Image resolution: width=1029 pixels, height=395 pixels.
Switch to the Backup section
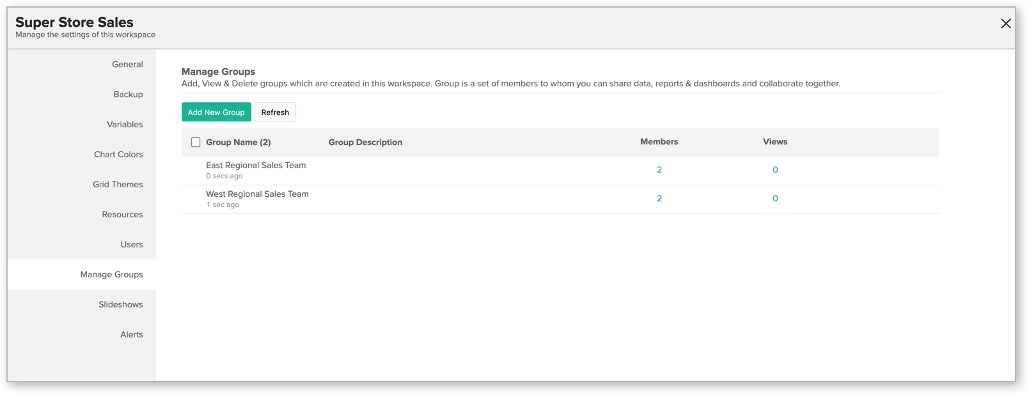coord(128,95)
